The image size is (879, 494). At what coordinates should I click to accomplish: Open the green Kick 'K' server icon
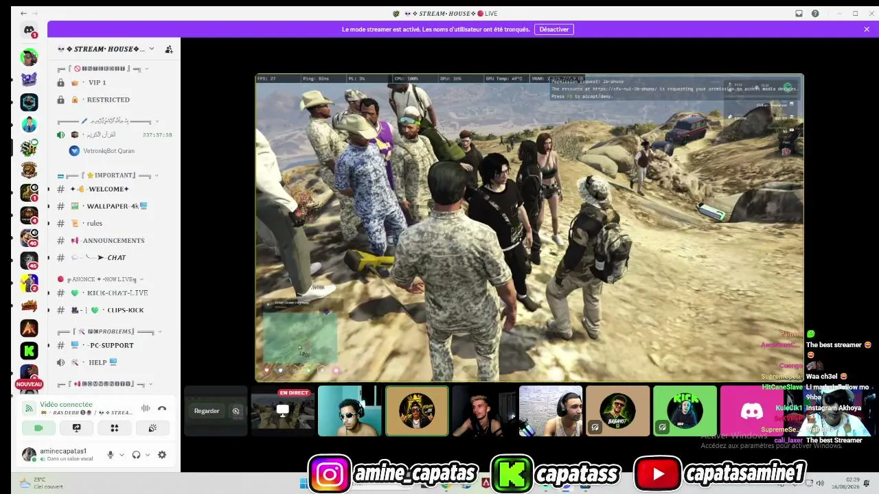[29, 351]
